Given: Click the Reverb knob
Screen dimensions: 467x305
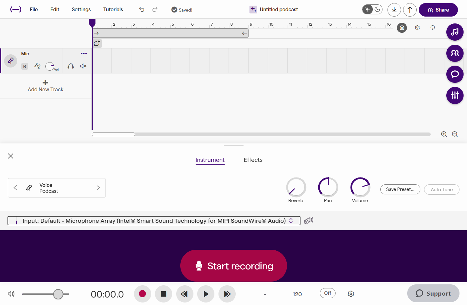Looking at the screenshot, I should click(296, 187).
